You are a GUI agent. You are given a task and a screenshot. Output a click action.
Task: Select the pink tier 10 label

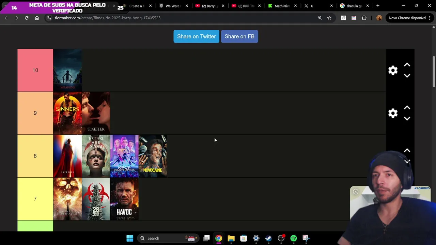point(35,70)
